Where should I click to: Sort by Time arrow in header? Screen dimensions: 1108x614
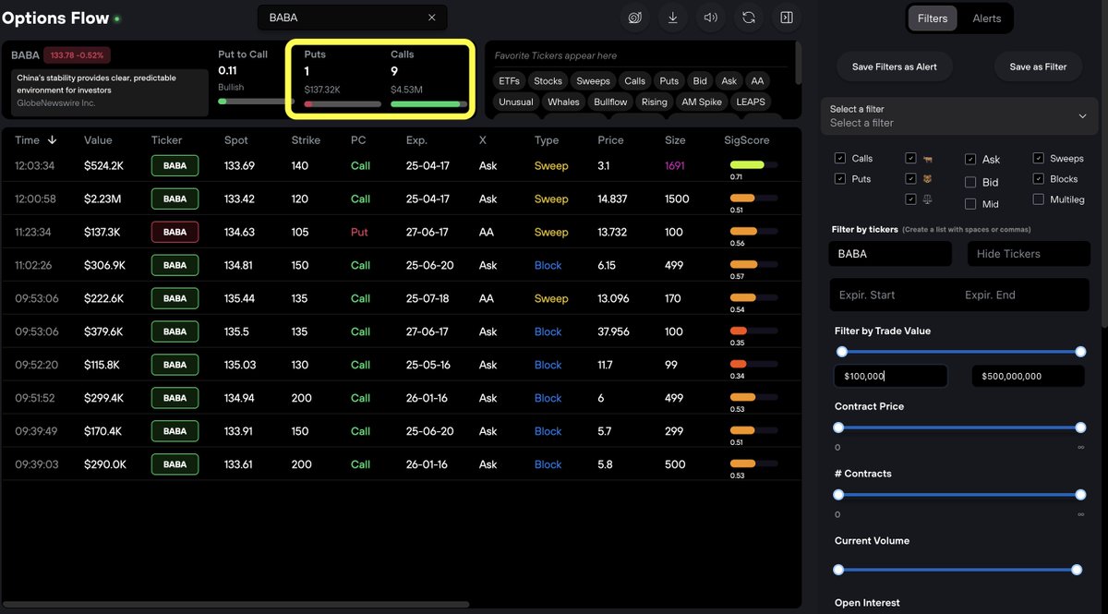pos(52,140)
